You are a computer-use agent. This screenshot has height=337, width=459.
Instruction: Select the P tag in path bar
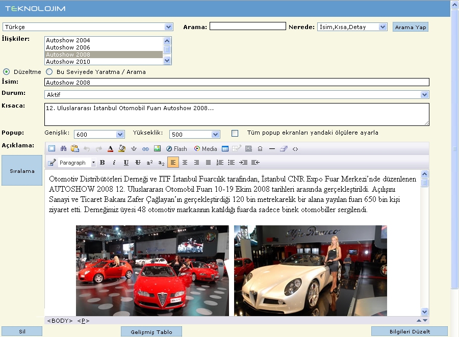[x=84, y=321]
